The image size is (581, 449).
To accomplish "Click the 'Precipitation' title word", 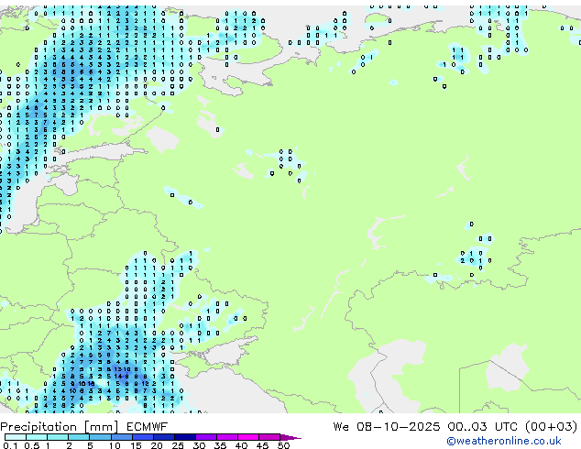I will (x=38, y=427).
